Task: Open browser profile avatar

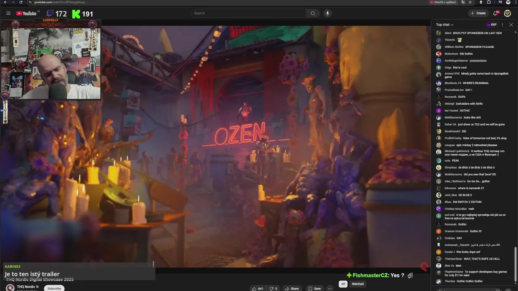Action: pos(508,2)
